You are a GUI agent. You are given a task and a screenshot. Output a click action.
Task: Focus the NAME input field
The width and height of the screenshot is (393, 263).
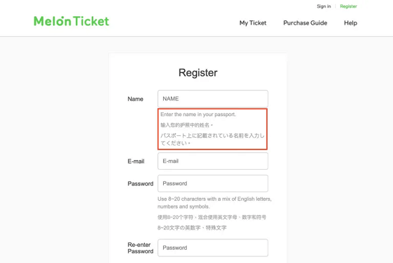213,98
